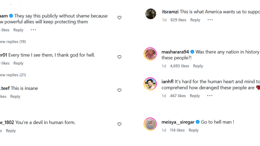Open itsramzi's profile picture

[x=150, y=14]
